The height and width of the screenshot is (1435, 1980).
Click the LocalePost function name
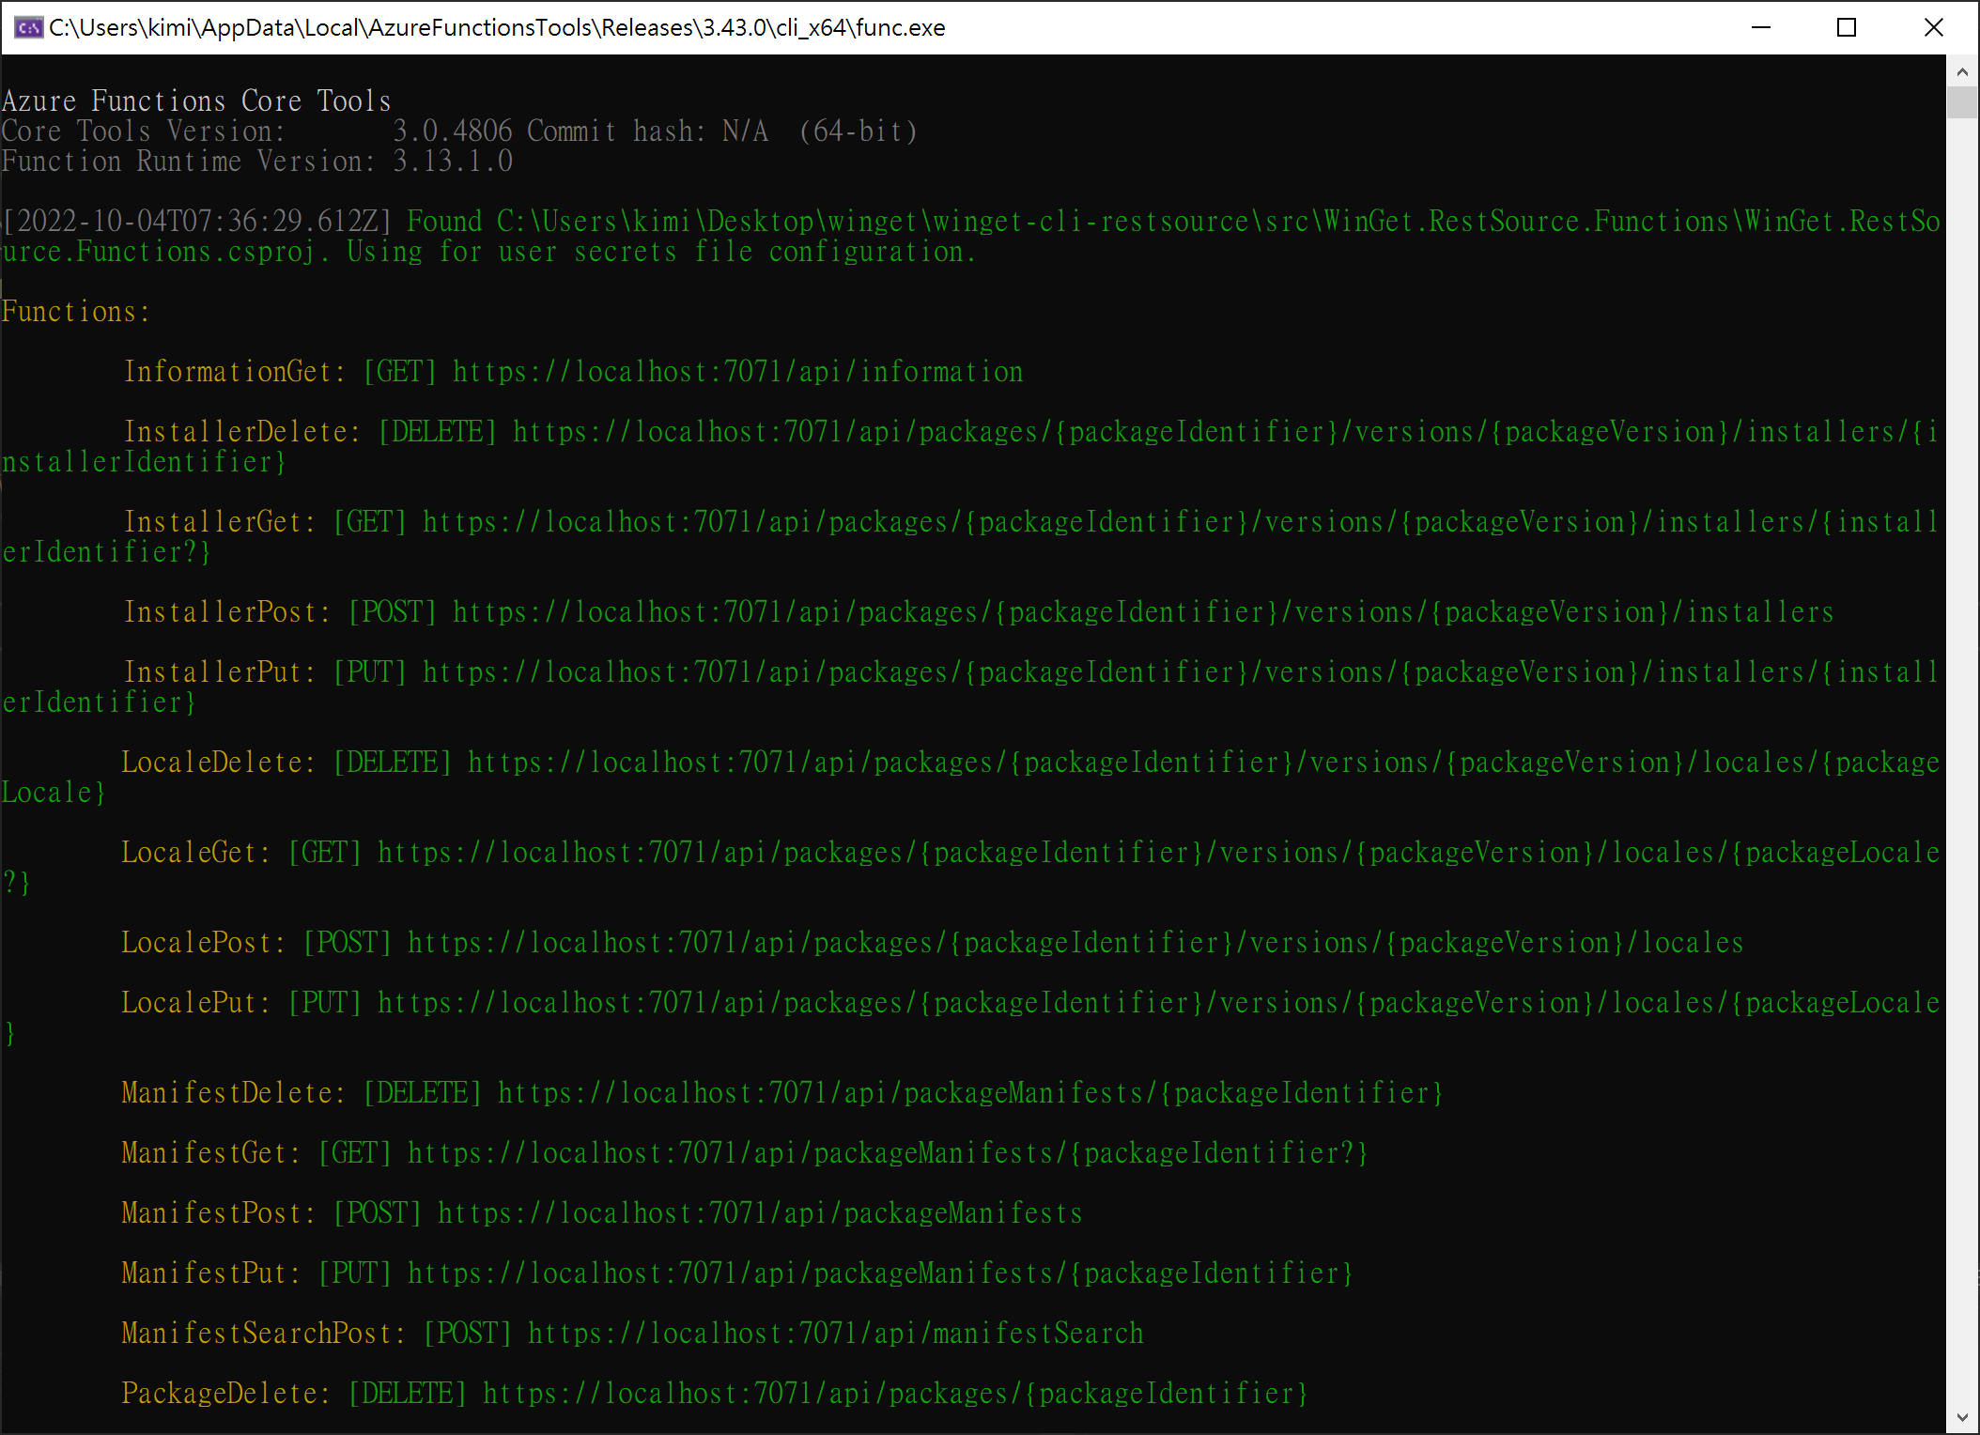point(203,943)
